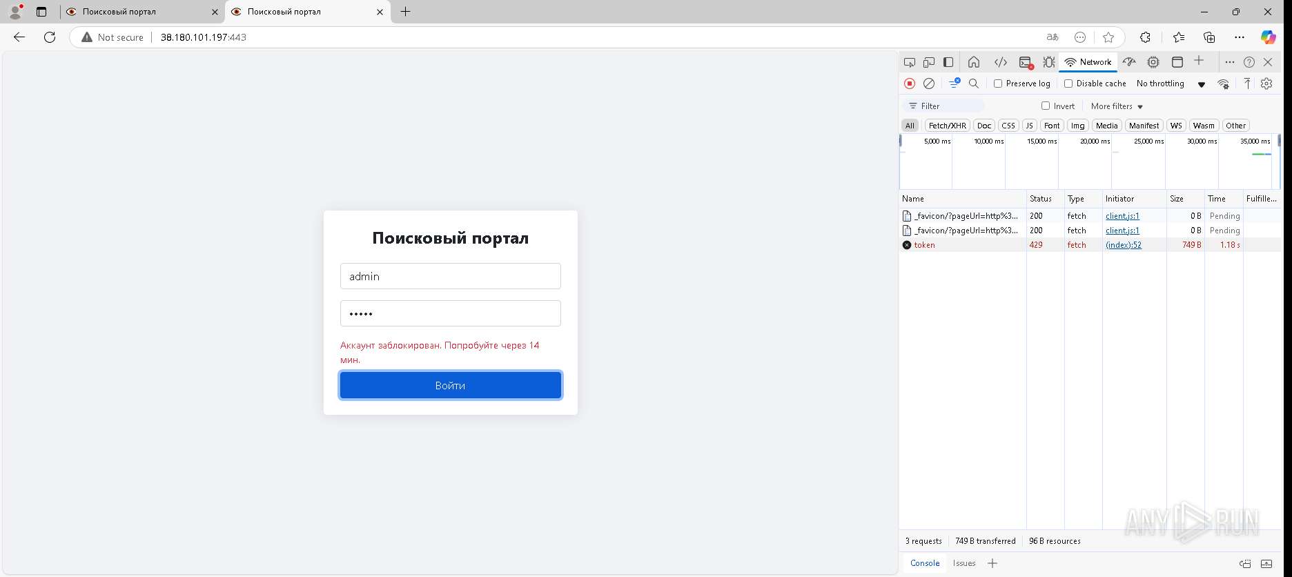Open Network panel settings gear
Screen dimensions: 1292x577
[1266, 84]
